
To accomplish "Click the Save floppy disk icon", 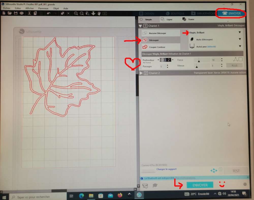I will [16, 13].
